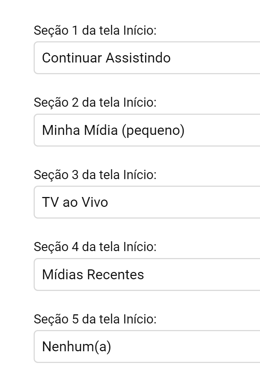Click the "Seção 1 da tela Início" label
This screenshot has width=260, height=375.
(95, 31)
